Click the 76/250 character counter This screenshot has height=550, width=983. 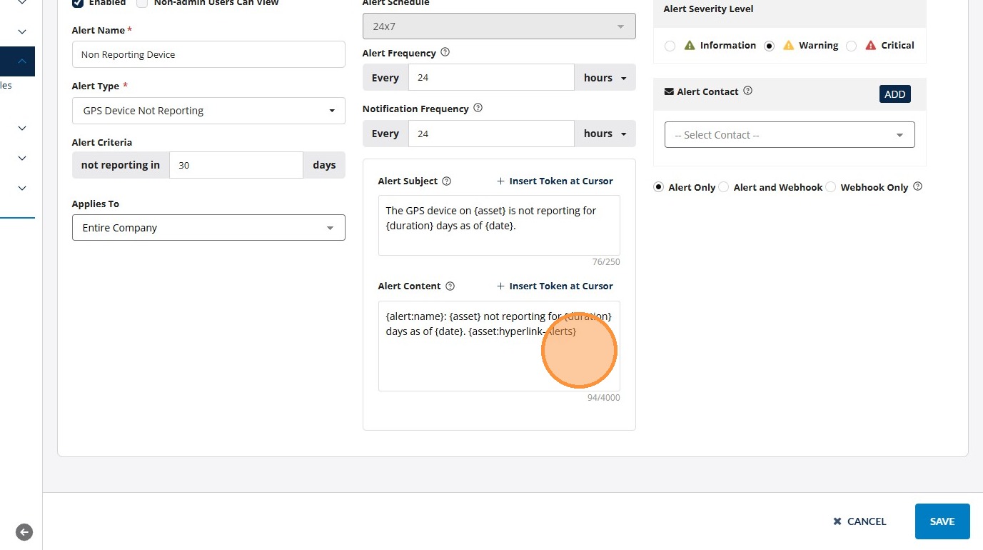tap(607, 262)
